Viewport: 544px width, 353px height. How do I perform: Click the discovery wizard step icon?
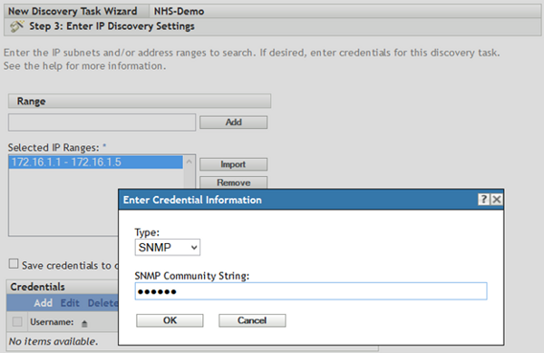click(x=17, y=26)
